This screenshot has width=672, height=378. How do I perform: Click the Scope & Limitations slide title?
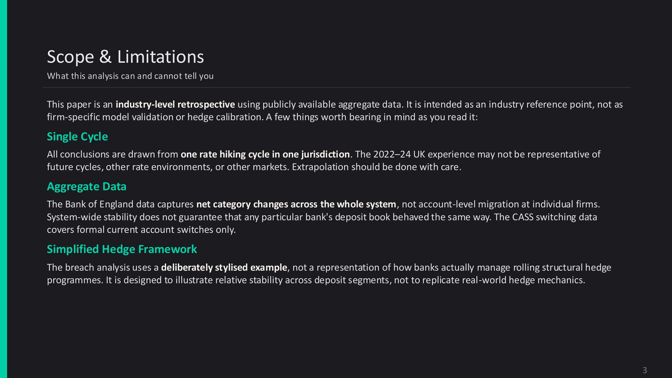click(125, 57)
